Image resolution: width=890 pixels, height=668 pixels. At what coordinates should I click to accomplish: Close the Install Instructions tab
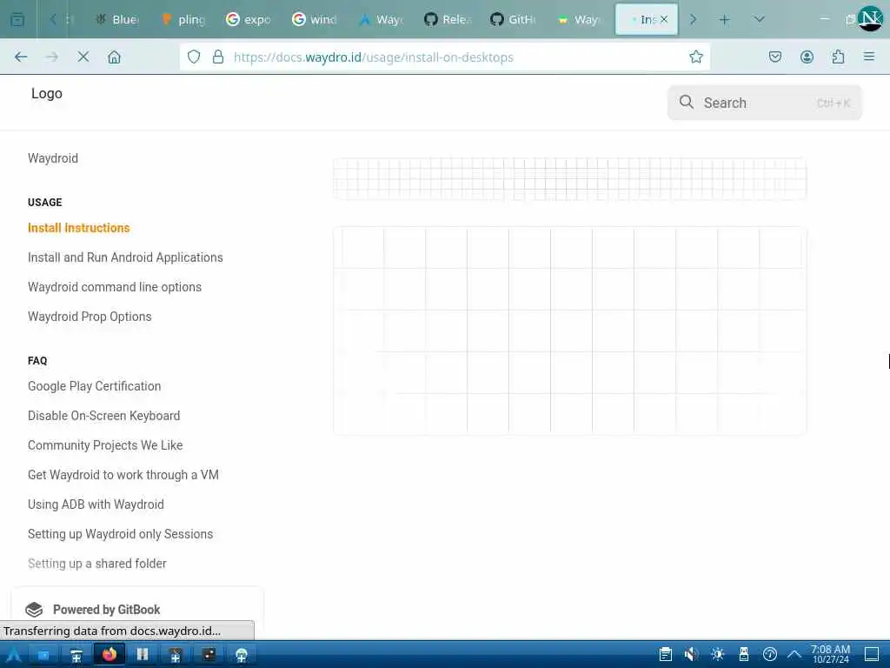(x=664, y=19)
